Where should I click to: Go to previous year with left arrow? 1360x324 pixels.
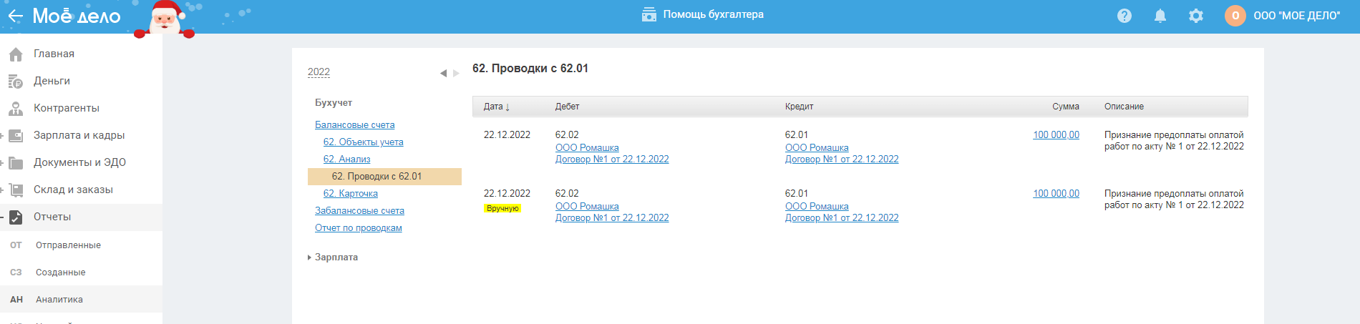click(x=443, y=73)
